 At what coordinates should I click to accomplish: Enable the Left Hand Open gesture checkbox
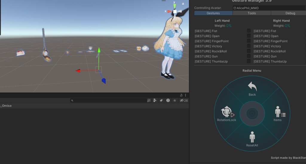pyautogui.click(x=249, y=36)
